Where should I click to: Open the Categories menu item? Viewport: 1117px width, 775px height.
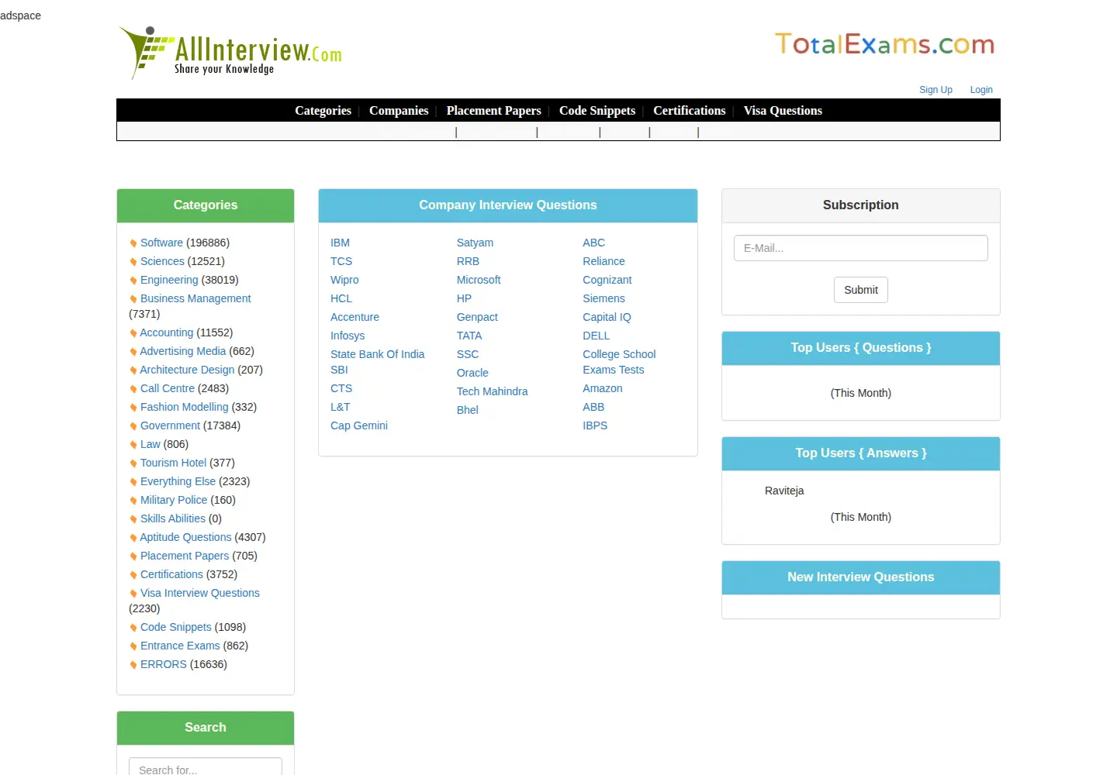click(323, 110)
